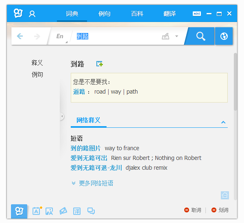Open the user account profile icon
This screenshot has height=223, width=244.
coord(32,14)
